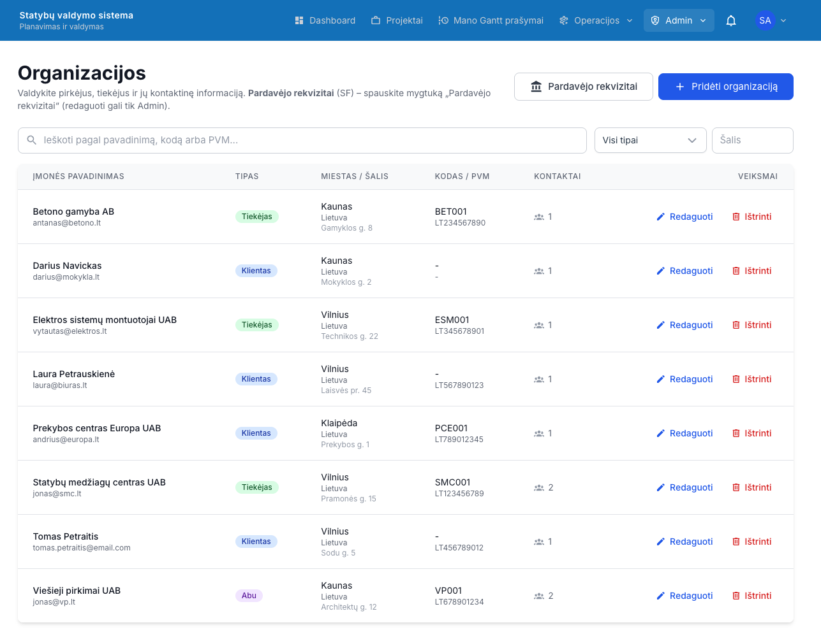
Task: Edit Statybų medžiagų centras UAB
Action: pyautogui.click(x=684, y=487)
